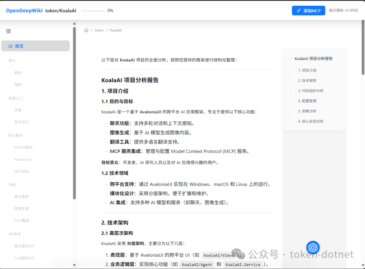365x269 pixels.
Task: Click token in the breadcrumb
Action: pyautogui.click(x=99, y=30)
